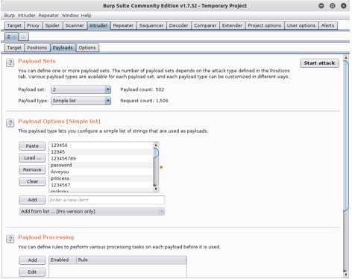The height and width of the screenshot is (279, 352).
Task: Open the User options tab
Action: [x=301, y=25]
